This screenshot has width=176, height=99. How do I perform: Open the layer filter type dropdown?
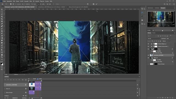pyautogui.click(x=152, y=36)
